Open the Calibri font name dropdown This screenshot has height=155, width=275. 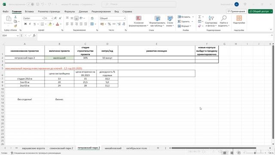point(43,18)
